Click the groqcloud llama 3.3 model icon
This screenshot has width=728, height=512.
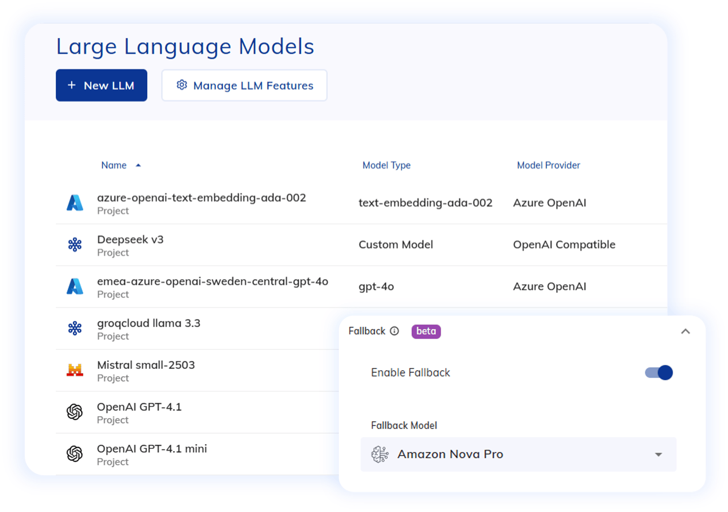click(75, 328)
